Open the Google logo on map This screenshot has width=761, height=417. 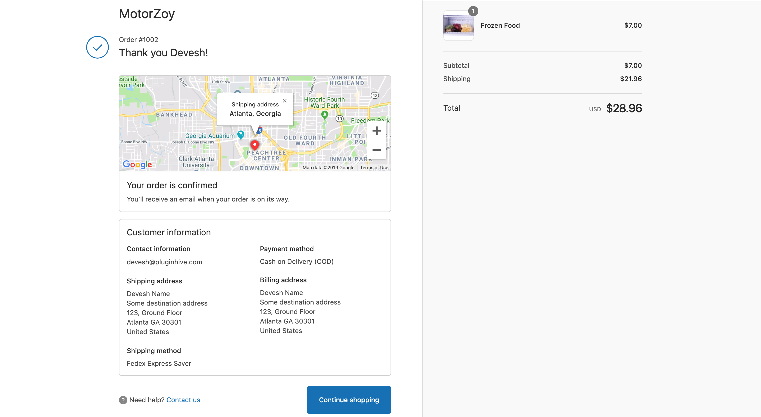click(137, 164)
